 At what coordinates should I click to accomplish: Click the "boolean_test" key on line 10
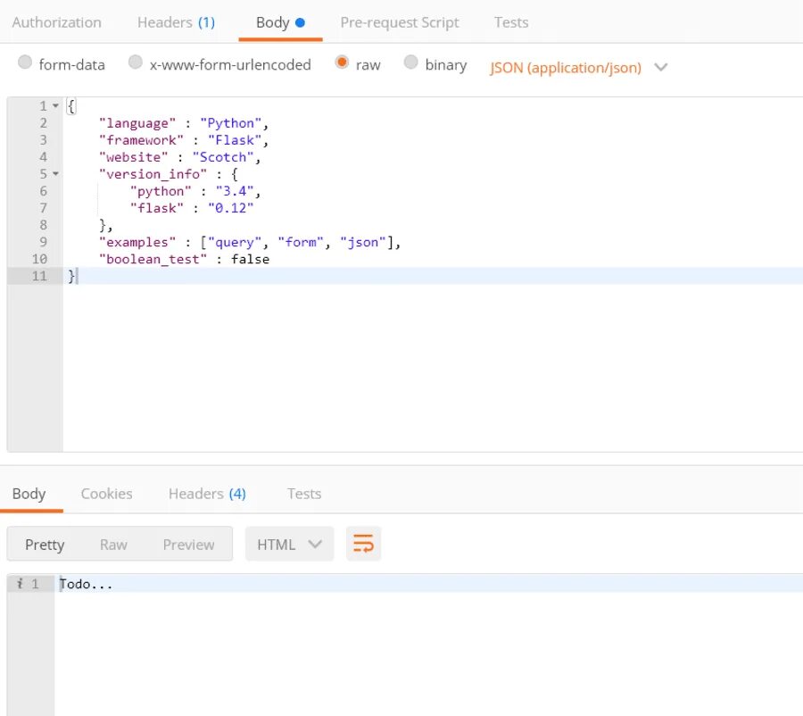(x=153, y=259)
